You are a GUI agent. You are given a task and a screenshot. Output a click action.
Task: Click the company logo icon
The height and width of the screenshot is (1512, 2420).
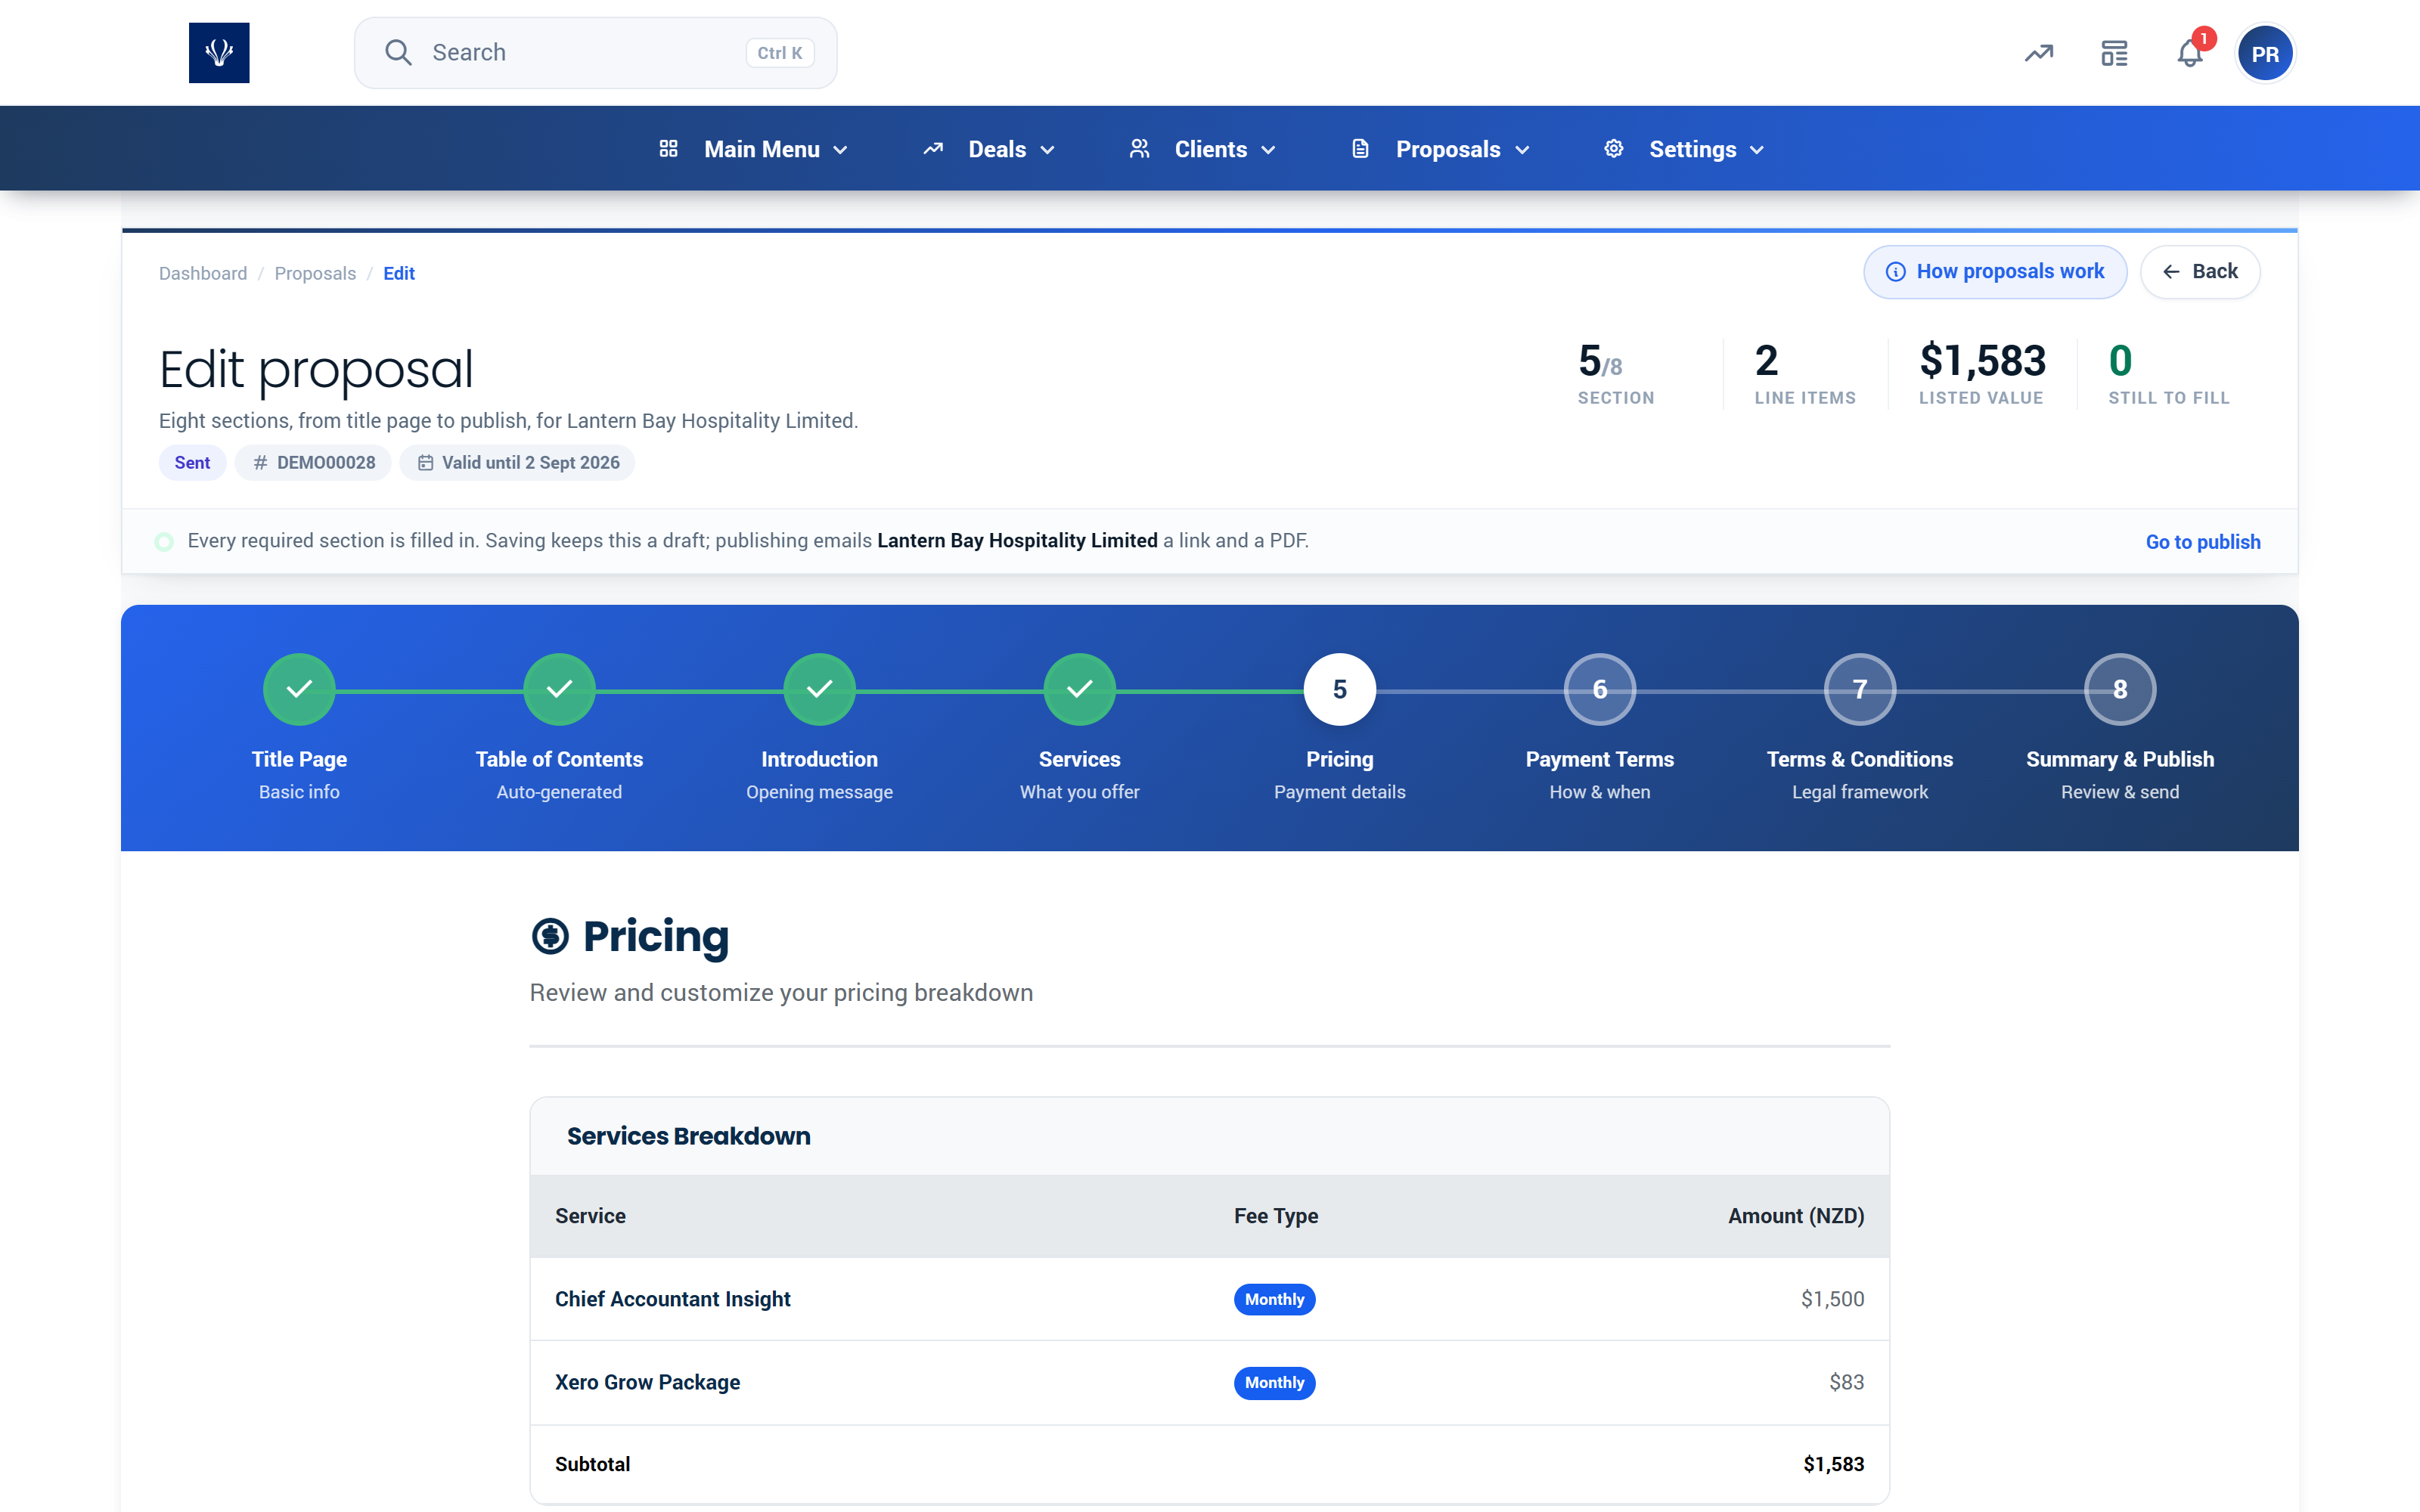pos(219,53)
